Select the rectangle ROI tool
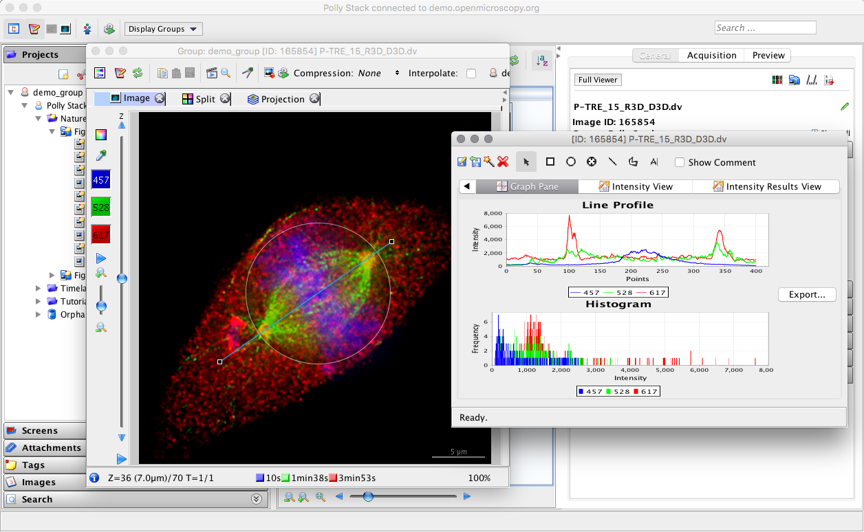The image size is (864, 532). [x=550, y=162]
